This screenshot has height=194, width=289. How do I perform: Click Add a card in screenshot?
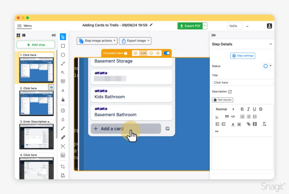126,129
